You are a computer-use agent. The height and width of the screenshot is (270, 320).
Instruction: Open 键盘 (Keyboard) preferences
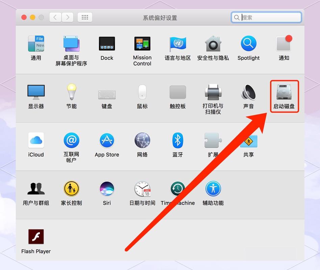tap(107, 94)
